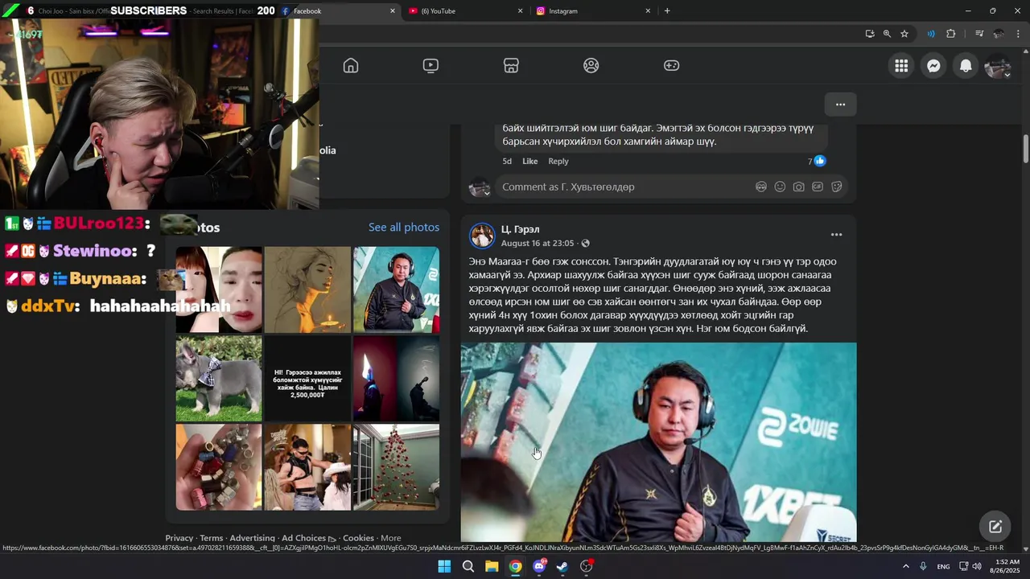Click the GIF icon in comment box

[818, 187]
